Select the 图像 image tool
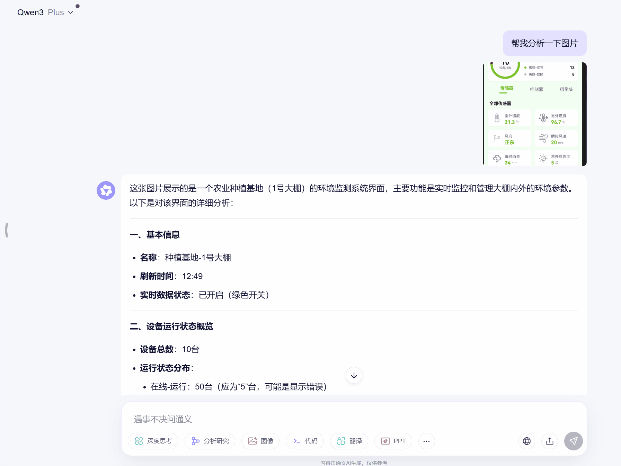621x466 pixels. pos(260,441)
